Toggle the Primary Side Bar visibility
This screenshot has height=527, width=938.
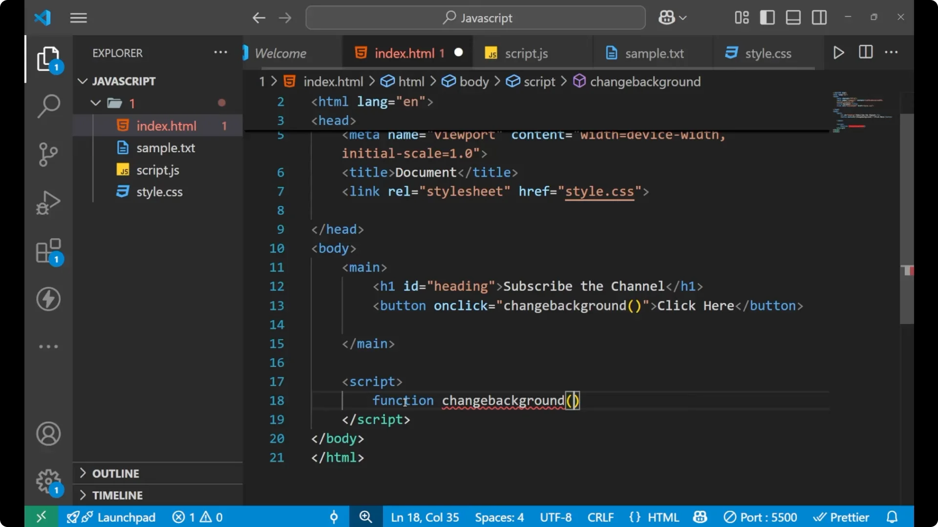pos(767,17)
